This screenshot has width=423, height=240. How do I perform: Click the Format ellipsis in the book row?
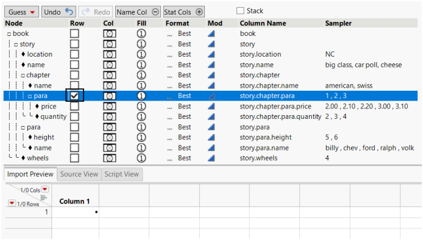(169, 35)
